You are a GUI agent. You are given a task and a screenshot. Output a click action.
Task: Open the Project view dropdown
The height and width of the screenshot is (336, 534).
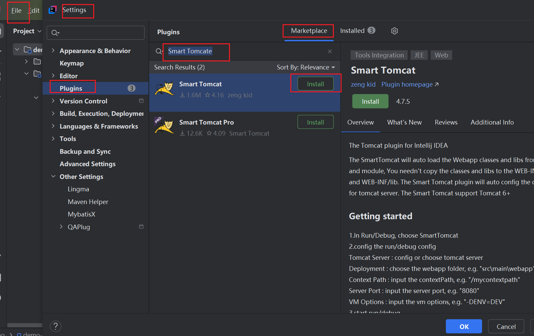pyautogui.click(x=27, y=31)
